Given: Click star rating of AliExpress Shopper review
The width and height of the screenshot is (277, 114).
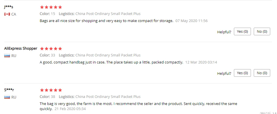Looking at the screenshot, I should pos(51,49).
